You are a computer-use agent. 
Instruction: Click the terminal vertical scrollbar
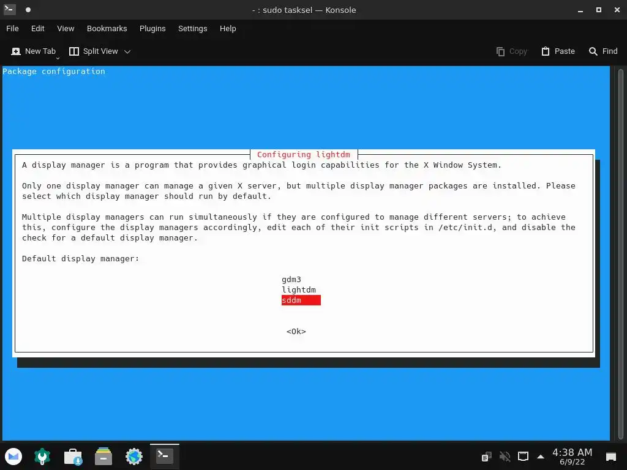(621, 253)
